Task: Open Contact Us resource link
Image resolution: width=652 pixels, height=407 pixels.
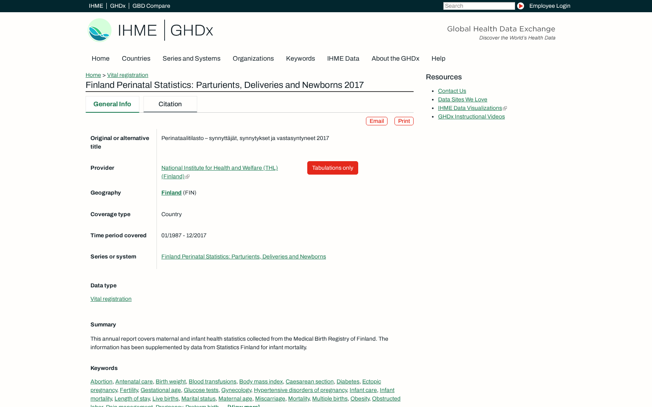Action: click(x=452, y=91)
